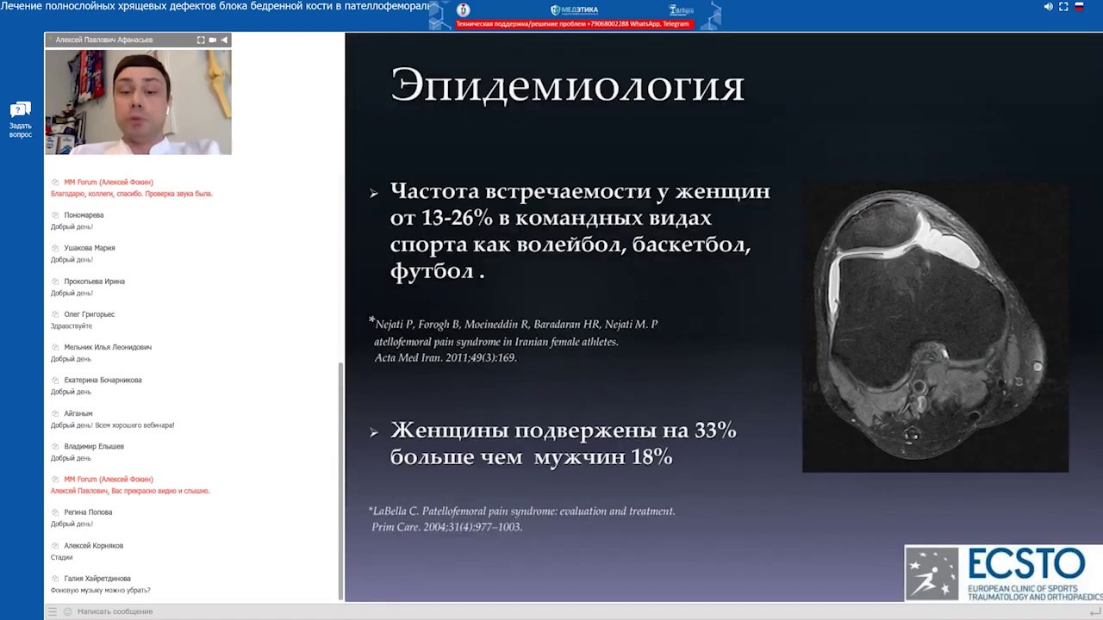Click the Medetika logo in header
Screen dimensions: 1103x620
click(x=574, y=9)
